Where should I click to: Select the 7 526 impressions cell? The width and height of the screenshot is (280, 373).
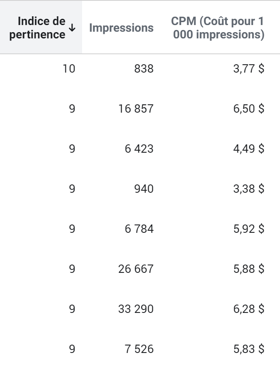(x=139, y=349)
